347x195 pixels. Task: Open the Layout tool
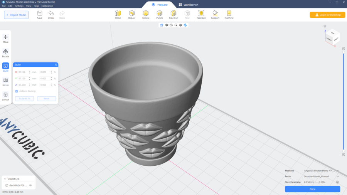click(x=5, y=96)
